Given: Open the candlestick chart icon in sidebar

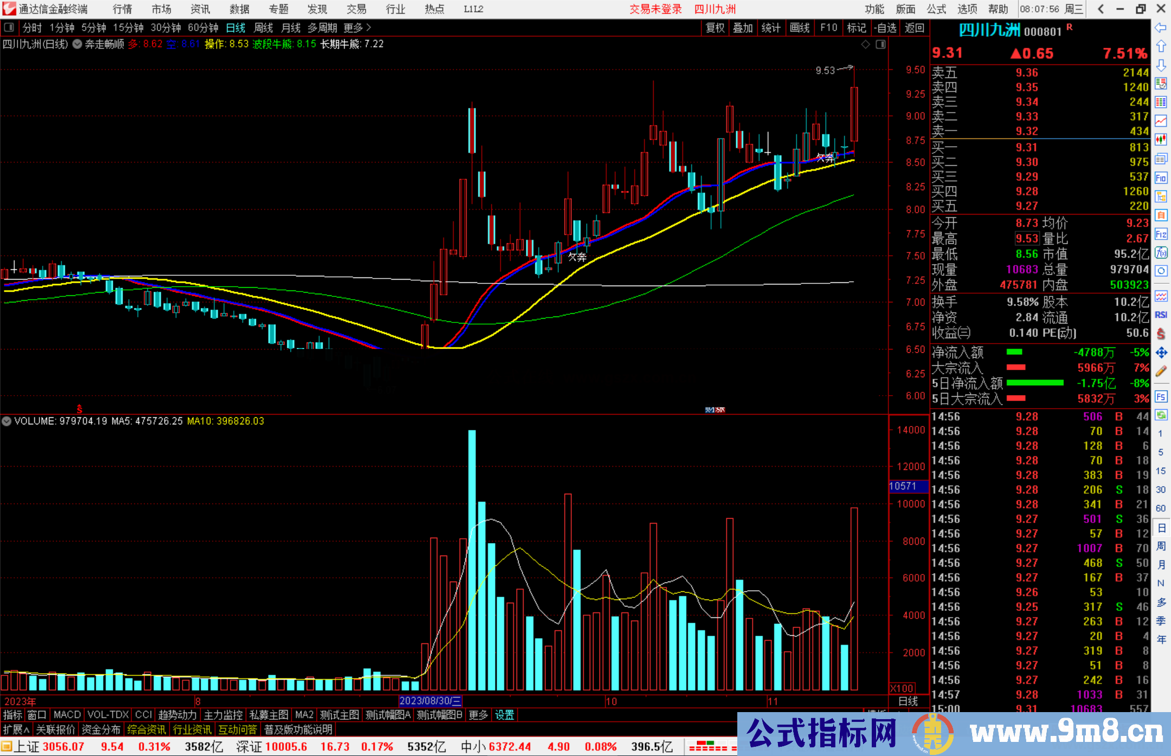Looking at the screenshot, I should pyautogui.click(x=1161, y=140).
